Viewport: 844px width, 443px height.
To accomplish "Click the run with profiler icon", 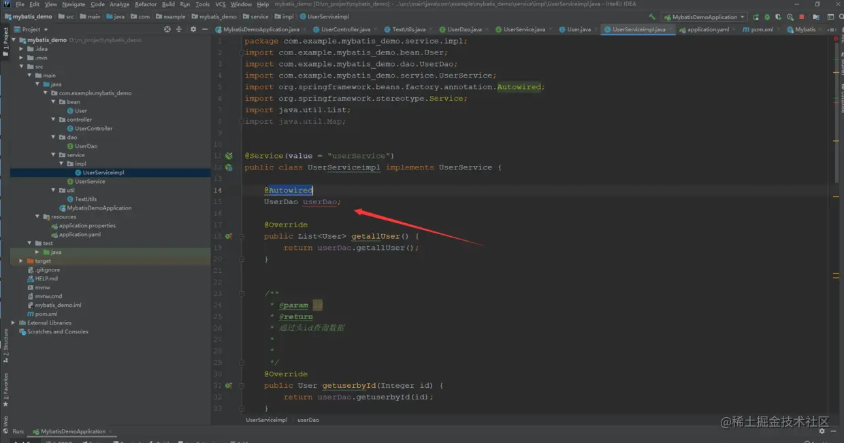I will (790, 17).
